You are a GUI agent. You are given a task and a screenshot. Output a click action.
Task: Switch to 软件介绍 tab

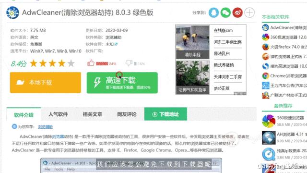click(24, 114)
